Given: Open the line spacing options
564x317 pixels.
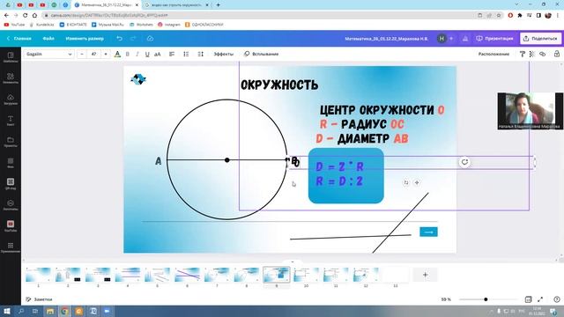Looking at the screenshot, I should click(x=200, y=54).
